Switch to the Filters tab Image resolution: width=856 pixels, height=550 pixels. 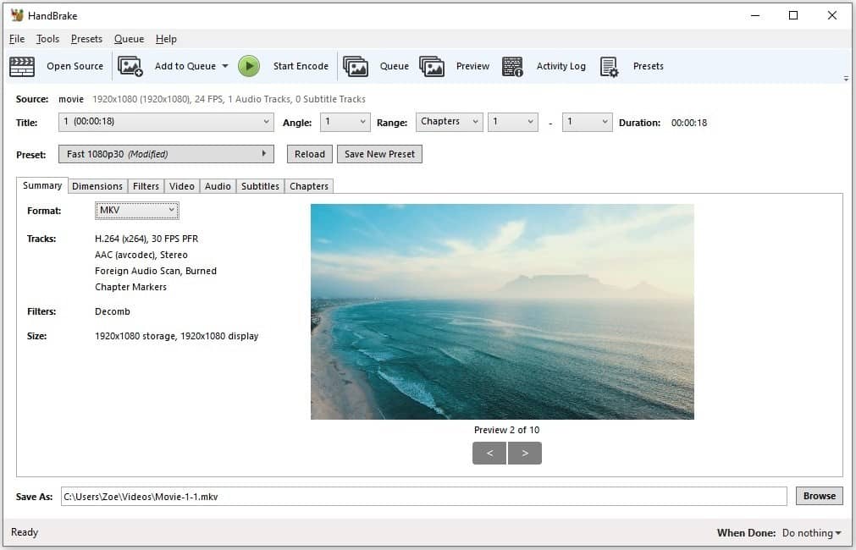(x=146, y=186)
